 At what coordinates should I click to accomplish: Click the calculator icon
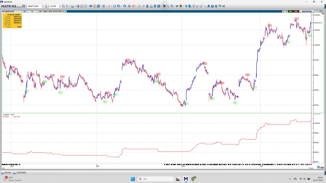tap(216, 6)
